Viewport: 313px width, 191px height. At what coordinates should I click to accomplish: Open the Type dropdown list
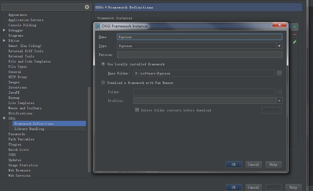(279, 46)
